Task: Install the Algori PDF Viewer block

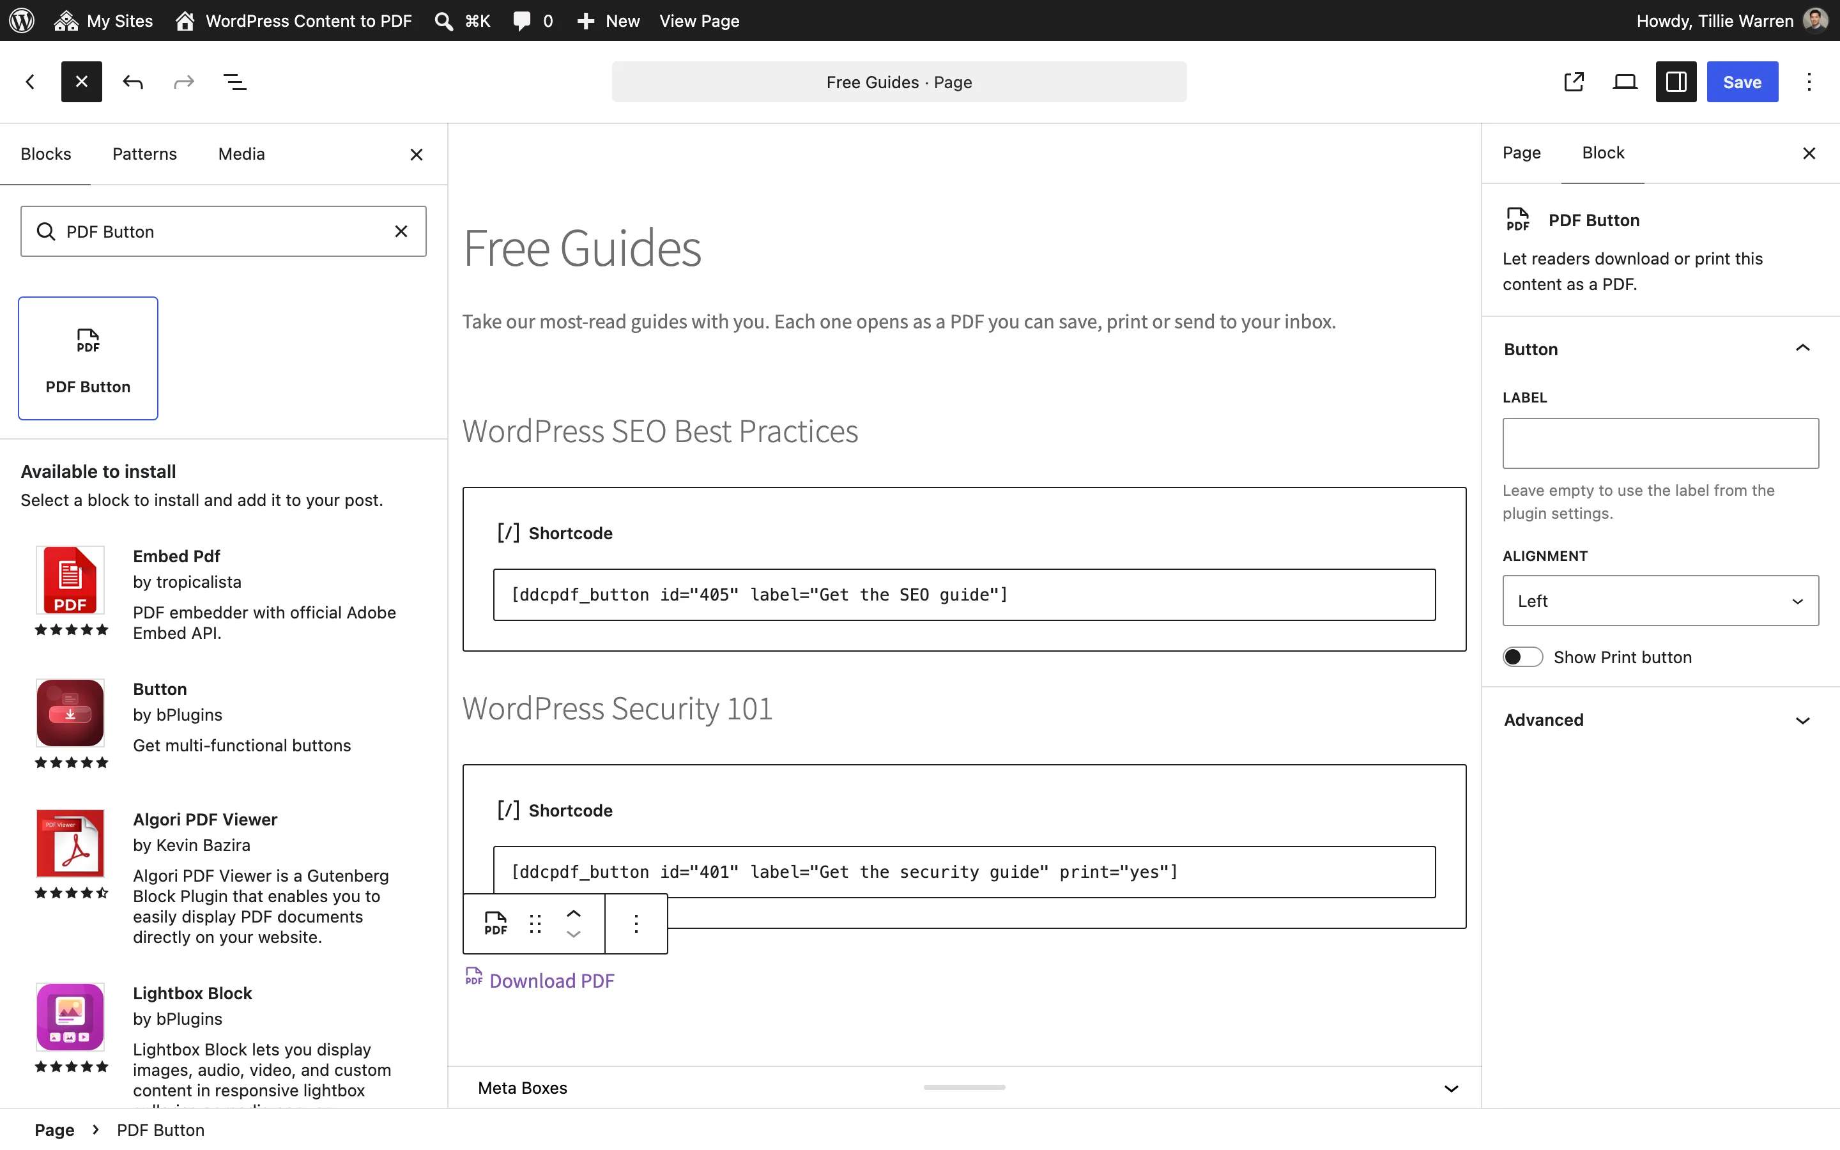Action: coord(223,877)
